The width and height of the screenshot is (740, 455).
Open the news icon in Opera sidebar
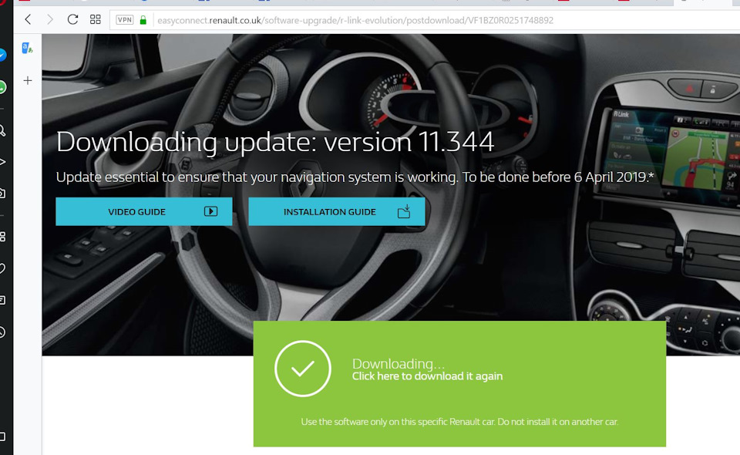point(2,300)
